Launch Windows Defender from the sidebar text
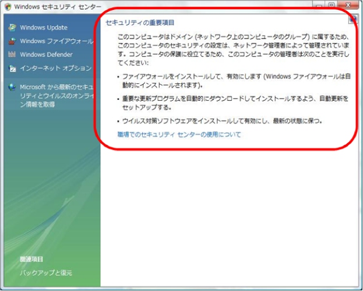This screenshot has height=291, width=363. [46, 55]
